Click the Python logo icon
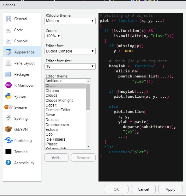Image resolution: width=186 pixels, height=196 pixels. (9, 96)
